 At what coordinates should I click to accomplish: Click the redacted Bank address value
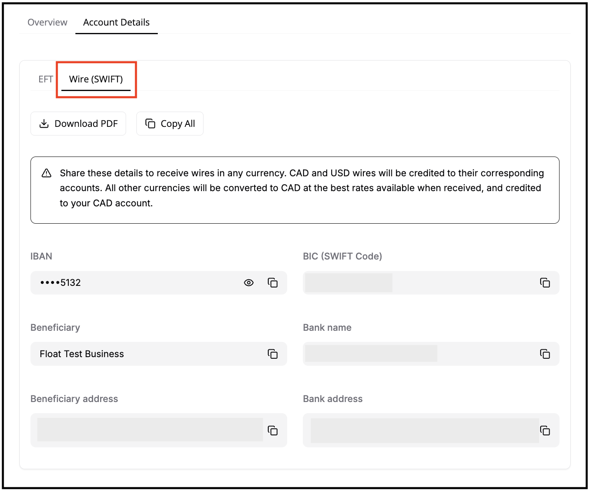(x=424, y=430)
